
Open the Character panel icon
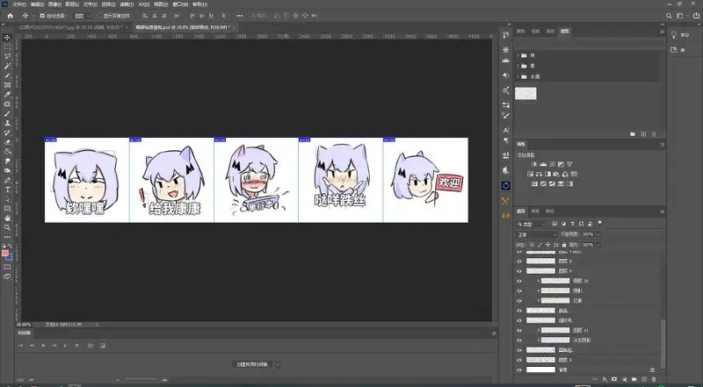tap(506, 131)
